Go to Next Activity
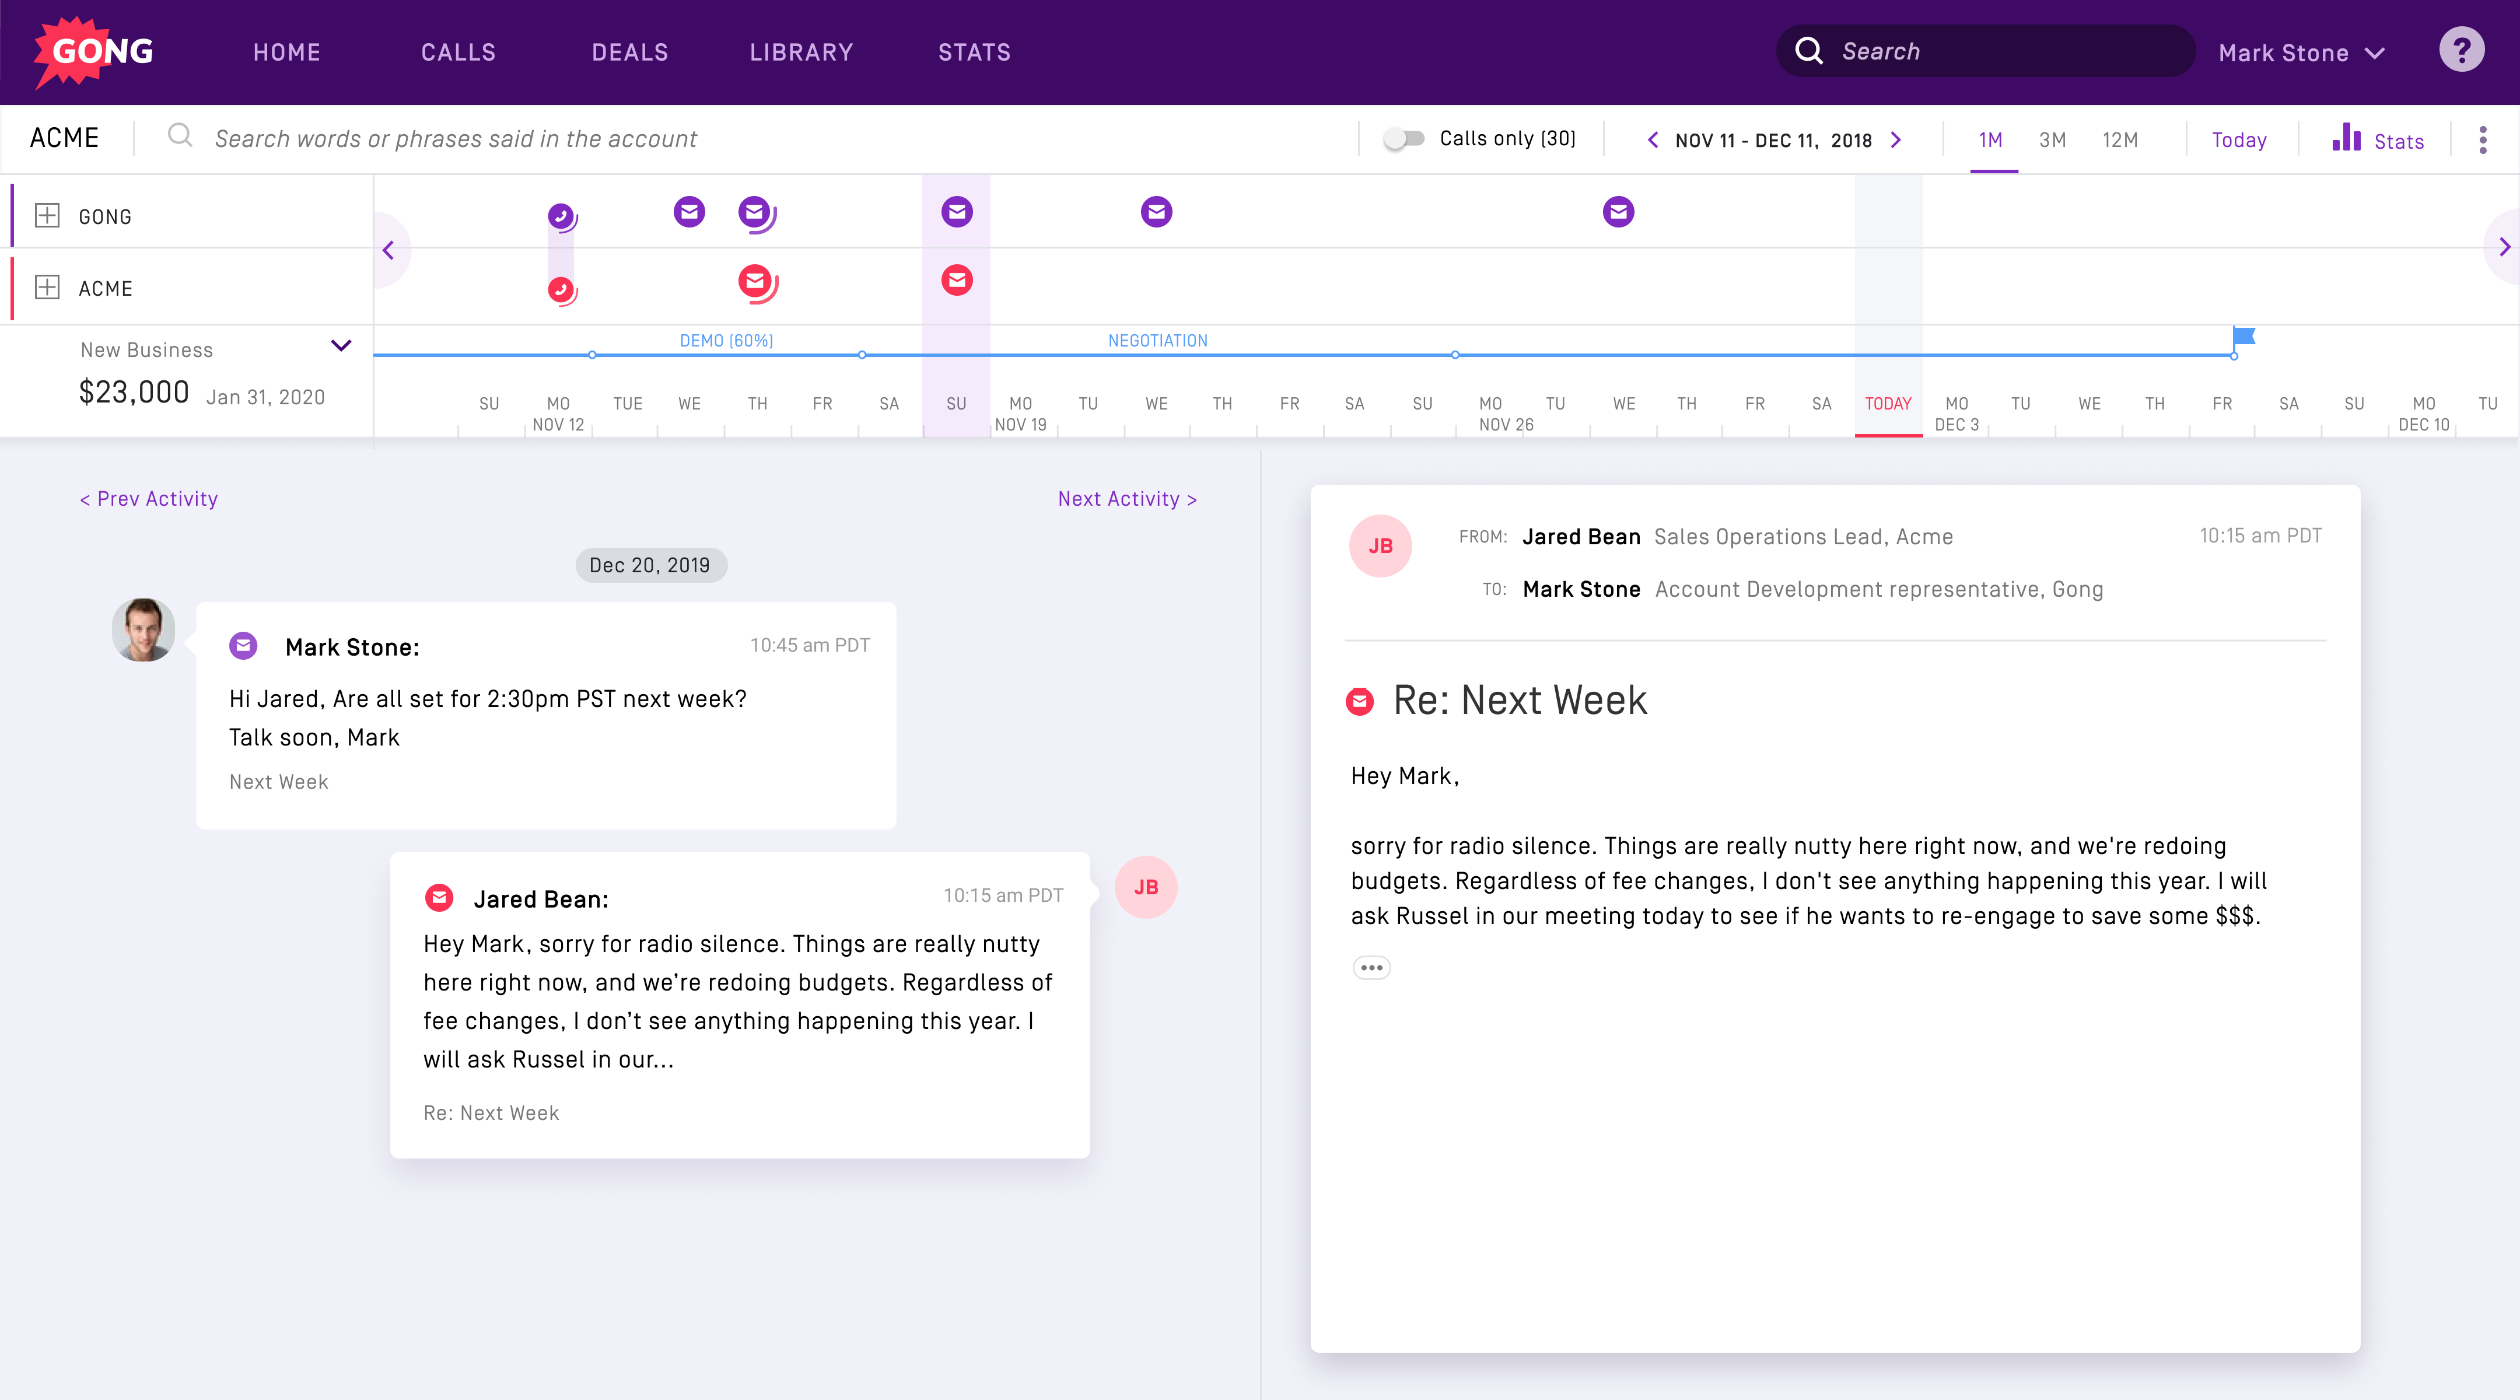2520x1400 pixels. [x=1127, y=499]
